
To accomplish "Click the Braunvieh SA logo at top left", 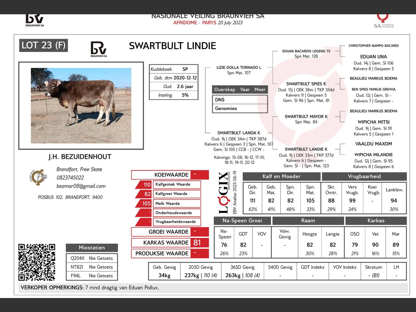I will [34, 20].
